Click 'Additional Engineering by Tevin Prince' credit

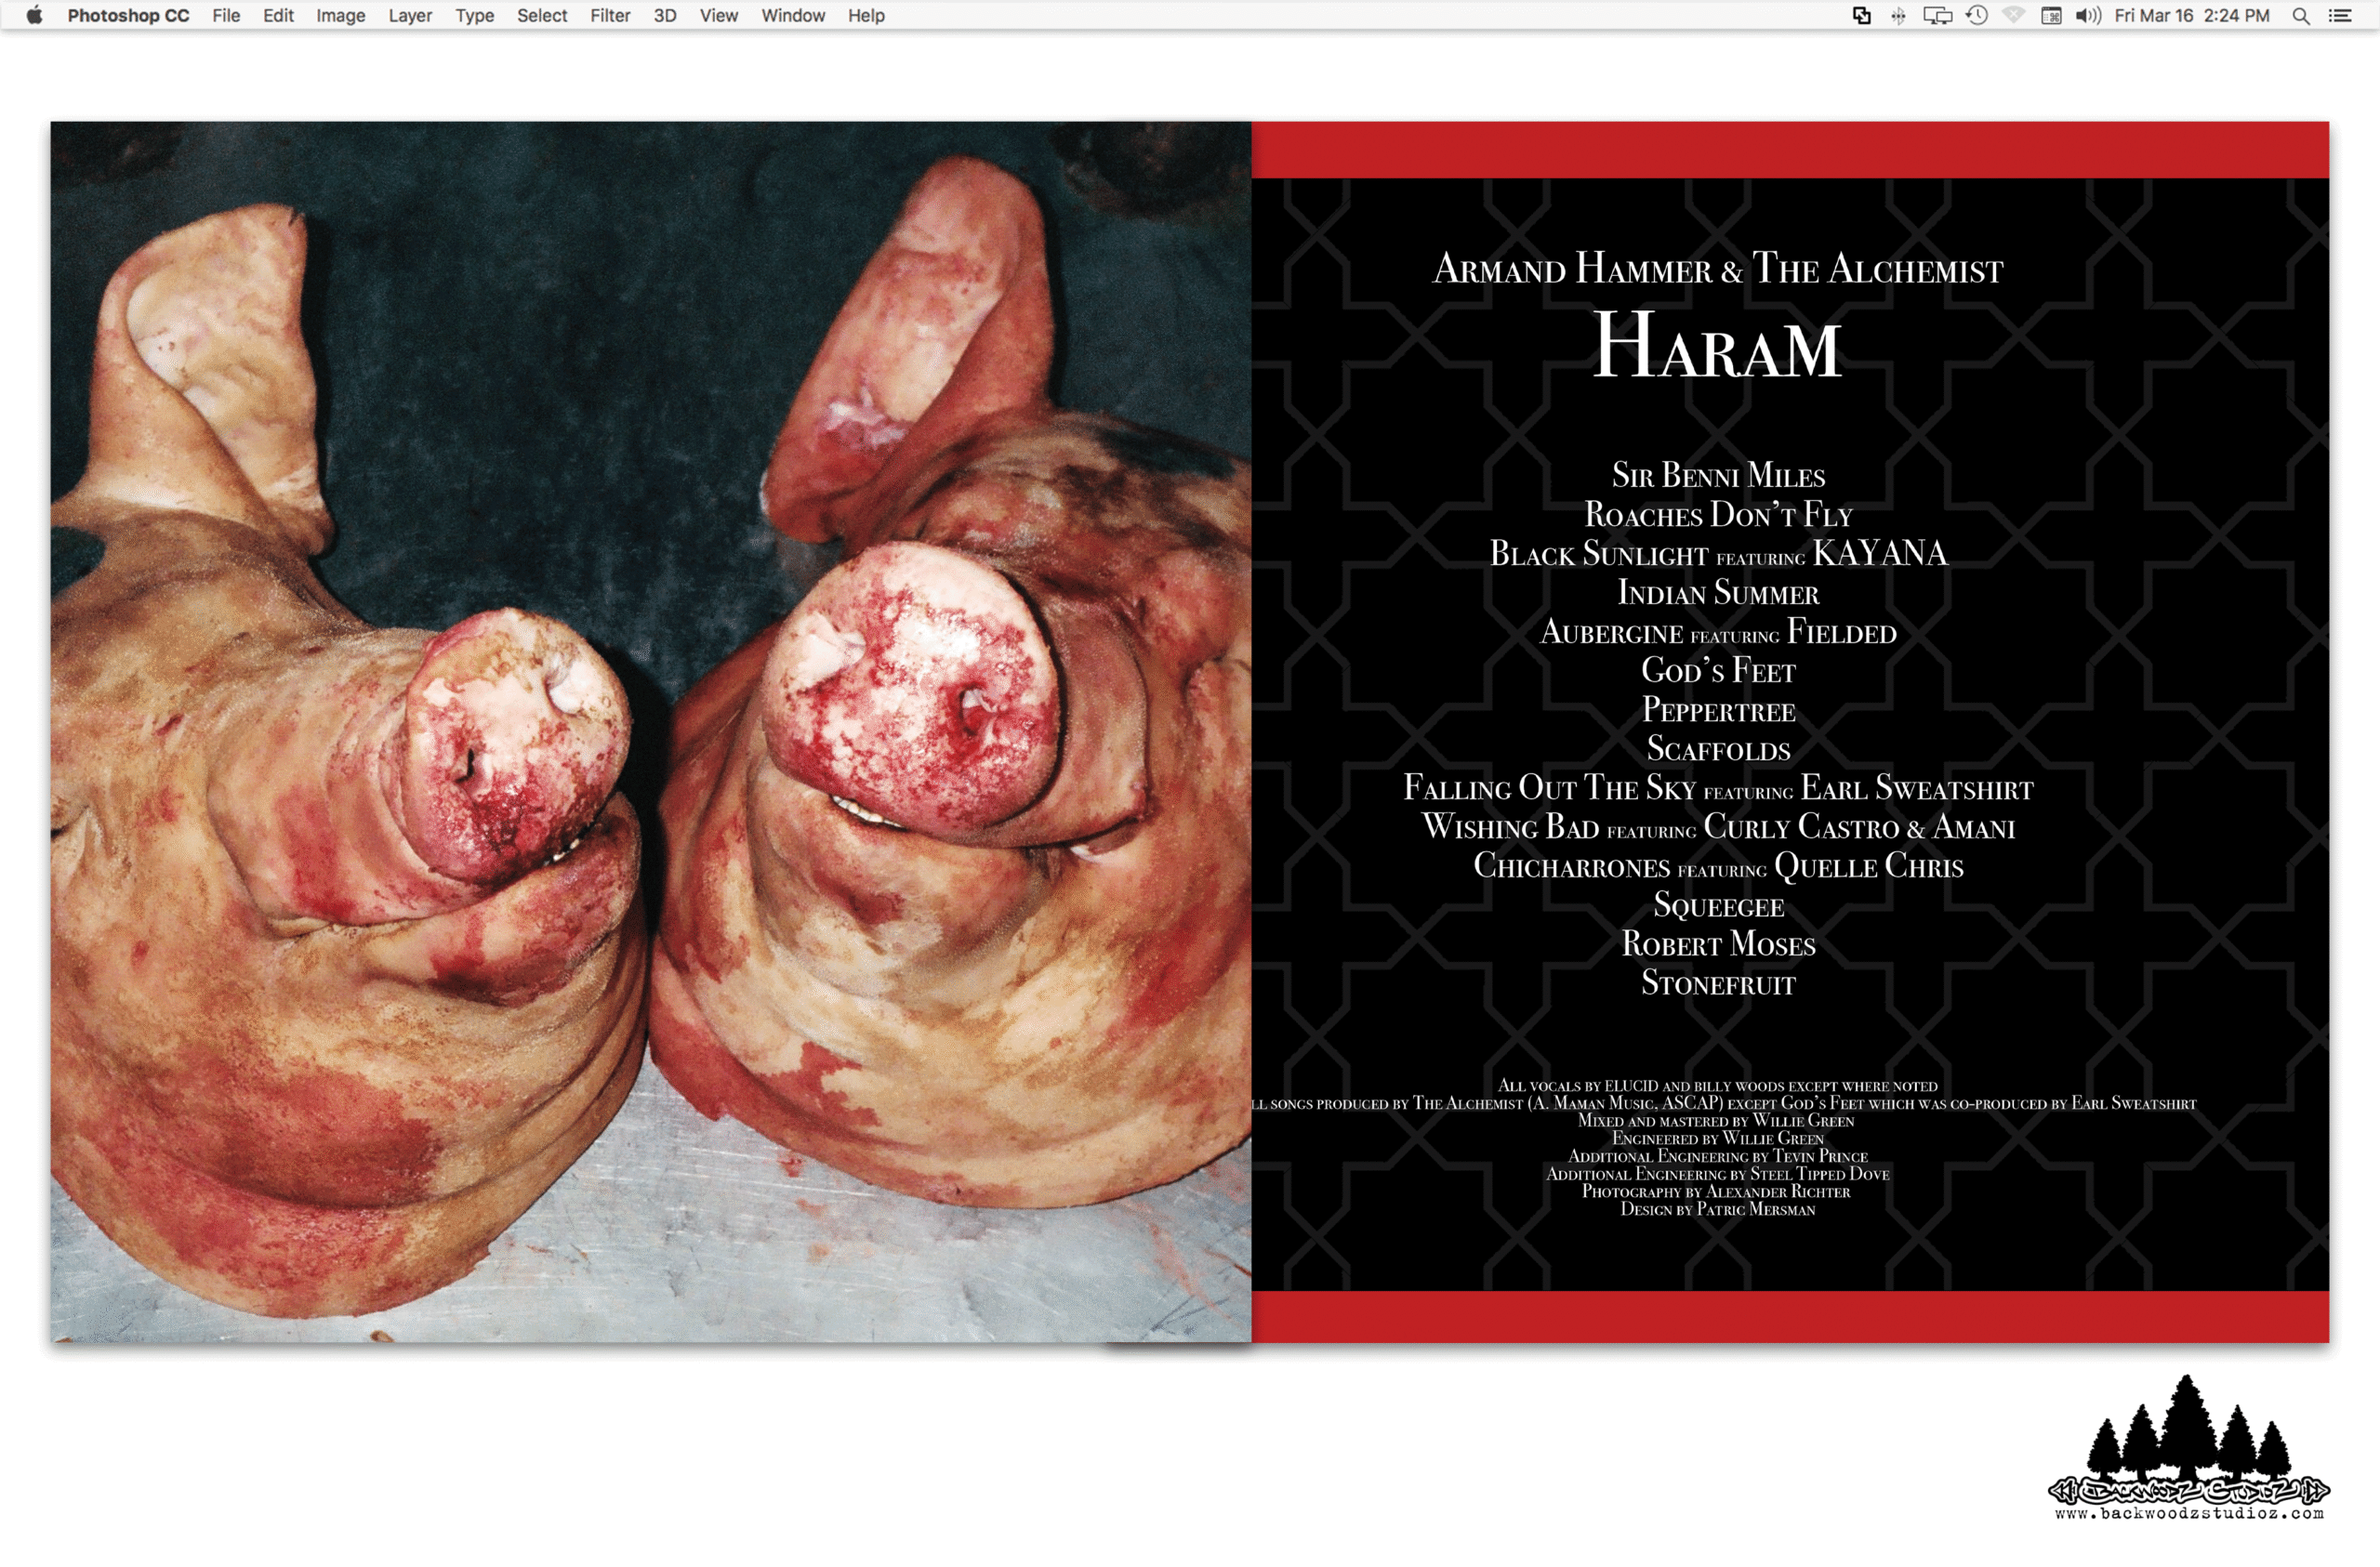tap(1717, 1157)
